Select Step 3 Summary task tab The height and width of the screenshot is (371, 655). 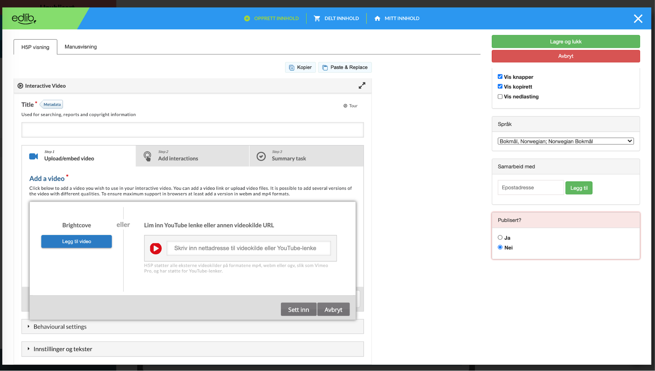pos(306,156)
